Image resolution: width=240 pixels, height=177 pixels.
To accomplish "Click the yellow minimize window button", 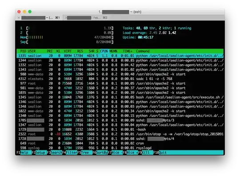I will click(24, 12).
